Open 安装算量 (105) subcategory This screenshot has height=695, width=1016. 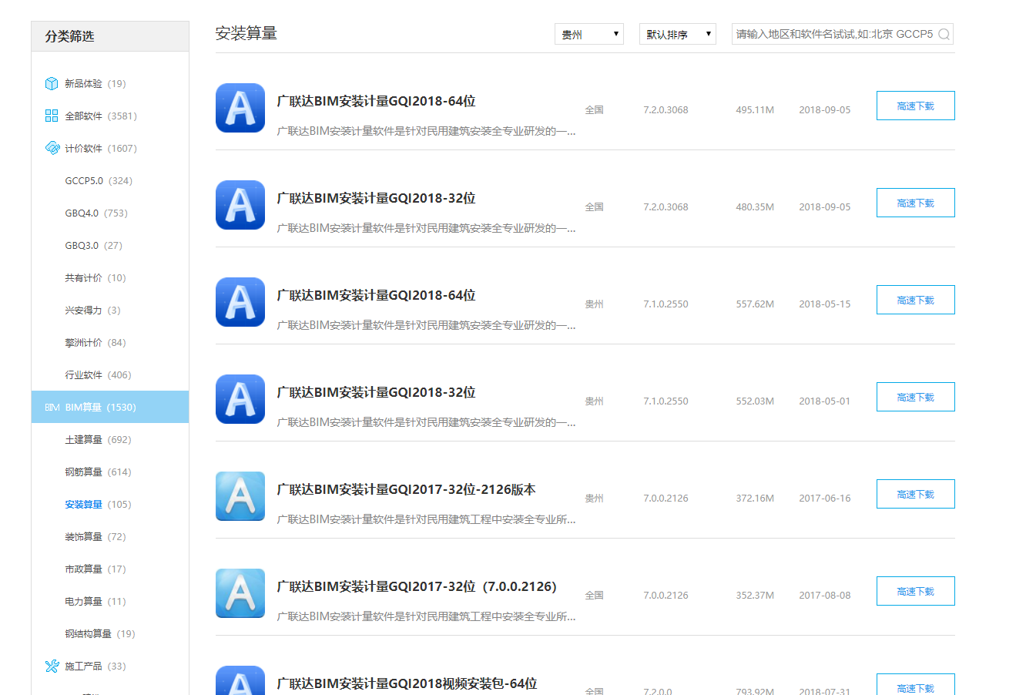tap(98, 504)
